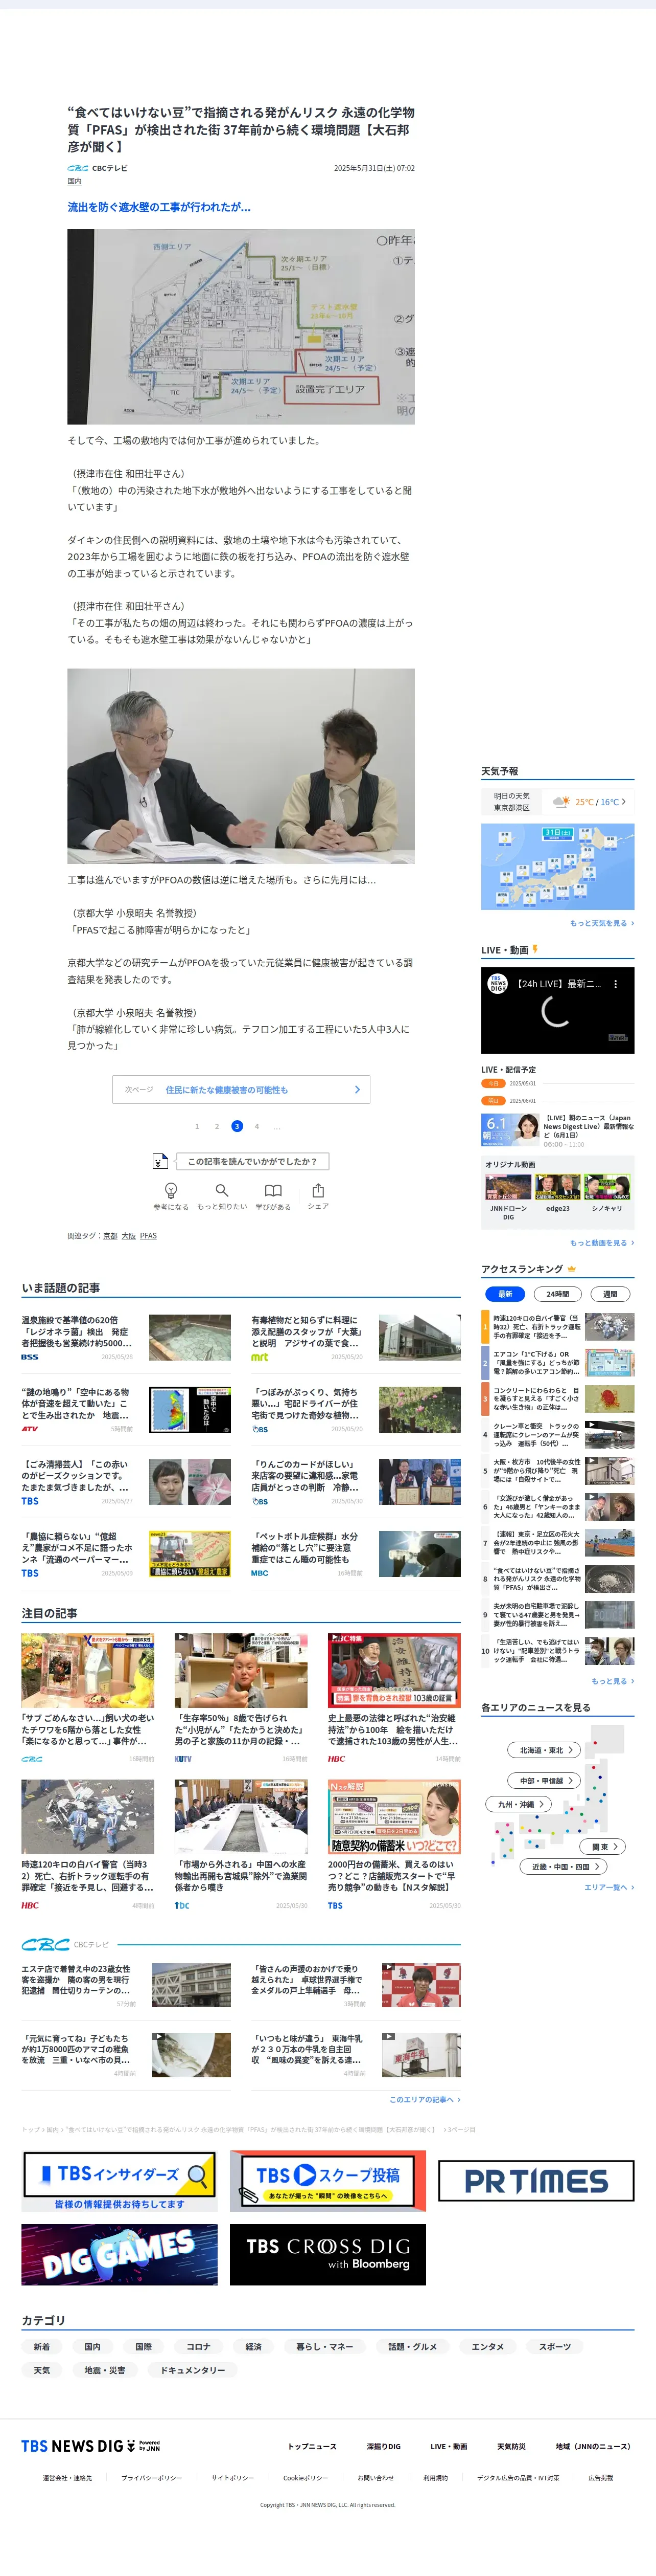Follow エリア一覧へ link

pos(609,1887)
